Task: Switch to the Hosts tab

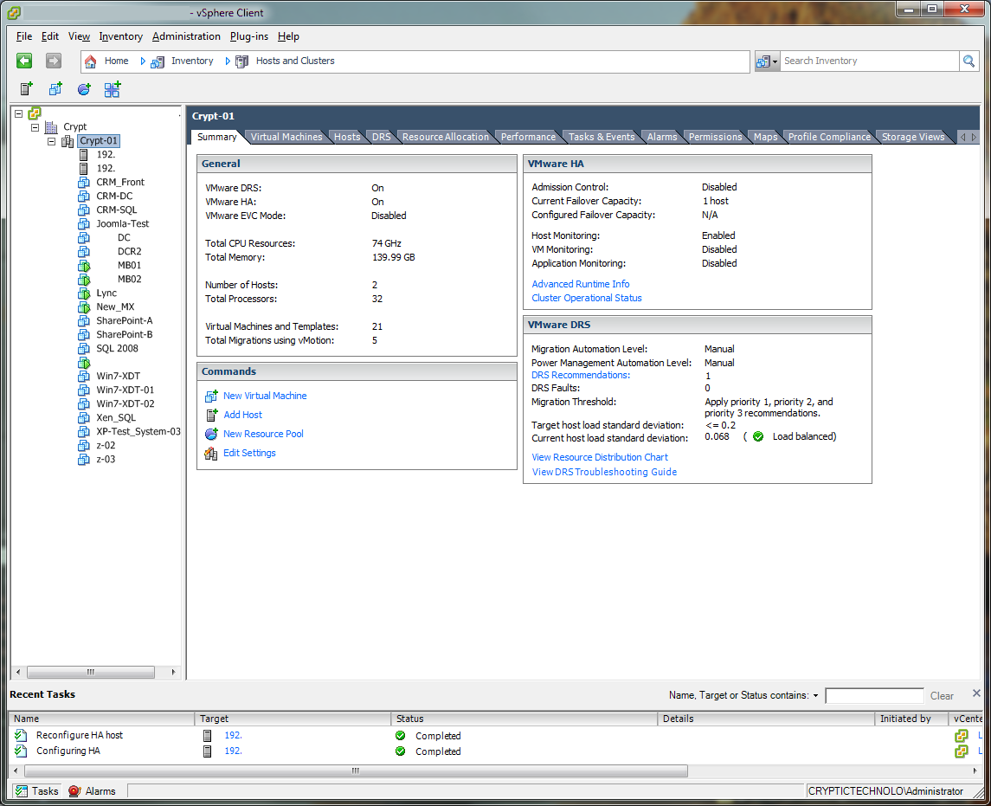Action: pos(347,137)
